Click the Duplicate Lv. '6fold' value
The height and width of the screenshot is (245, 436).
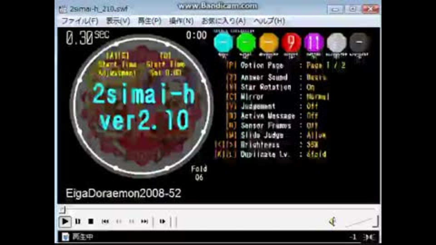tap(316, 154)
